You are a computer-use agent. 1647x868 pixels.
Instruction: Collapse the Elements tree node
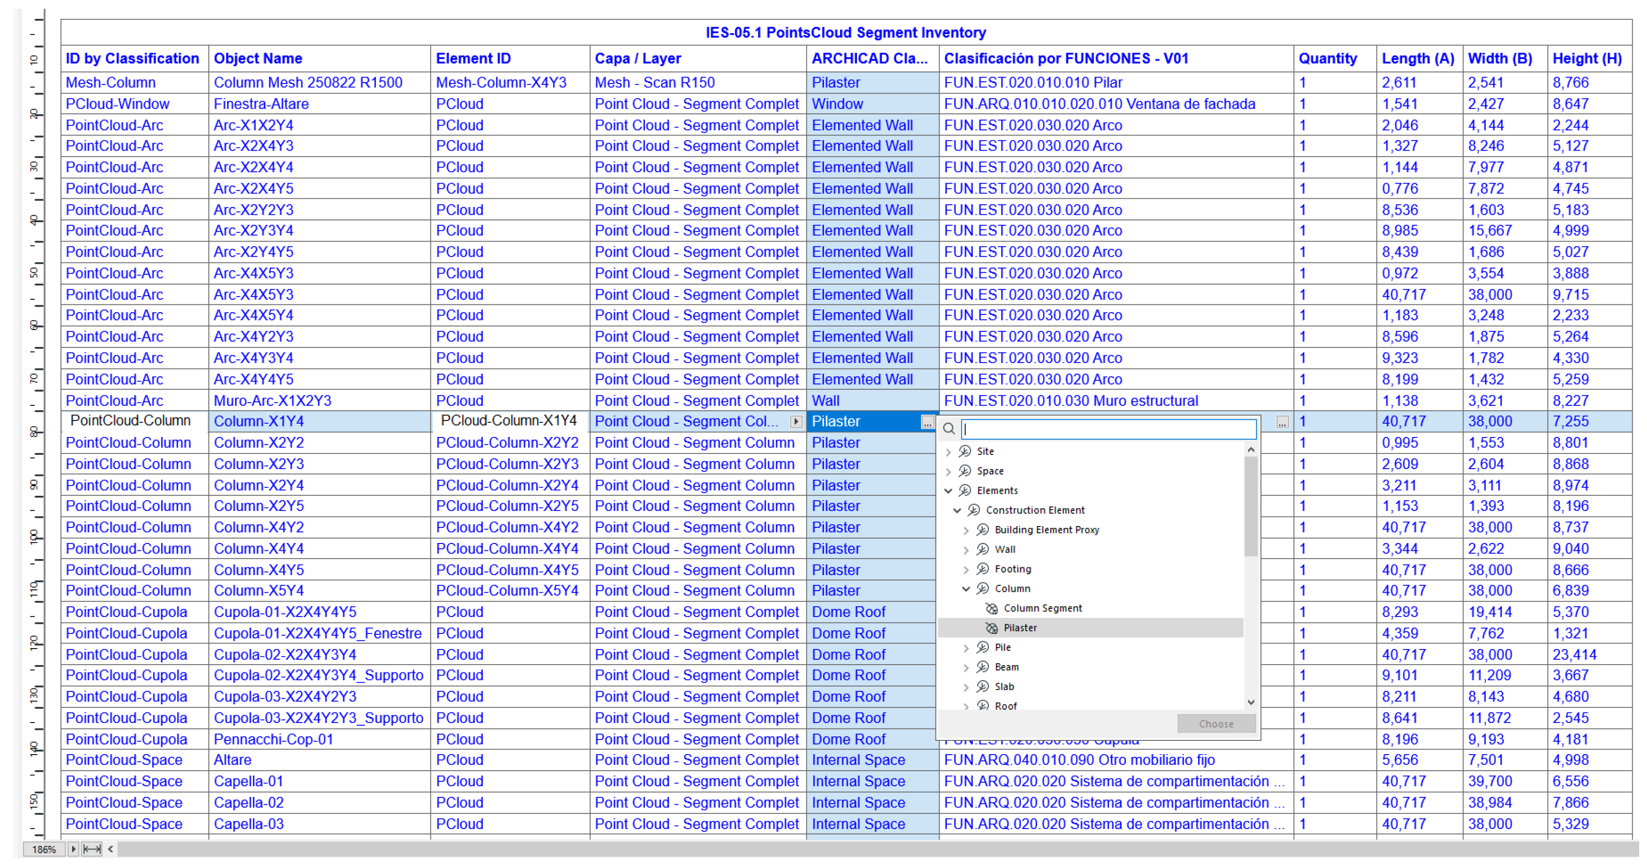click(x=948, y=491)
